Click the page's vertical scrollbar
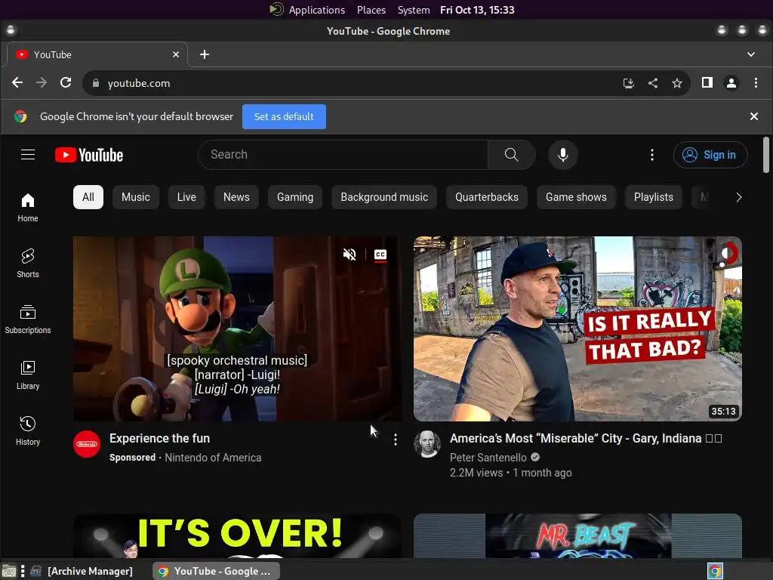Screen dimensions: 773x580 click(x=765, y=155)
